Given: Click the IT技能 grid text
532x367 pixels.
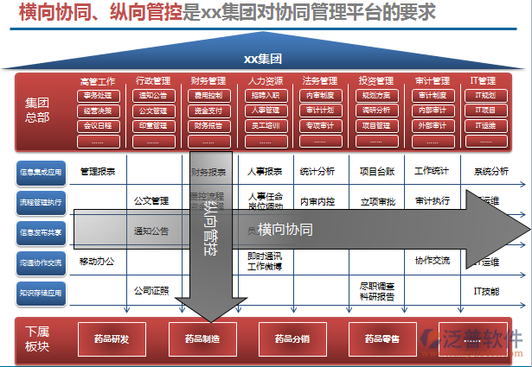Looking at the screenshot, I should [486, 291].
